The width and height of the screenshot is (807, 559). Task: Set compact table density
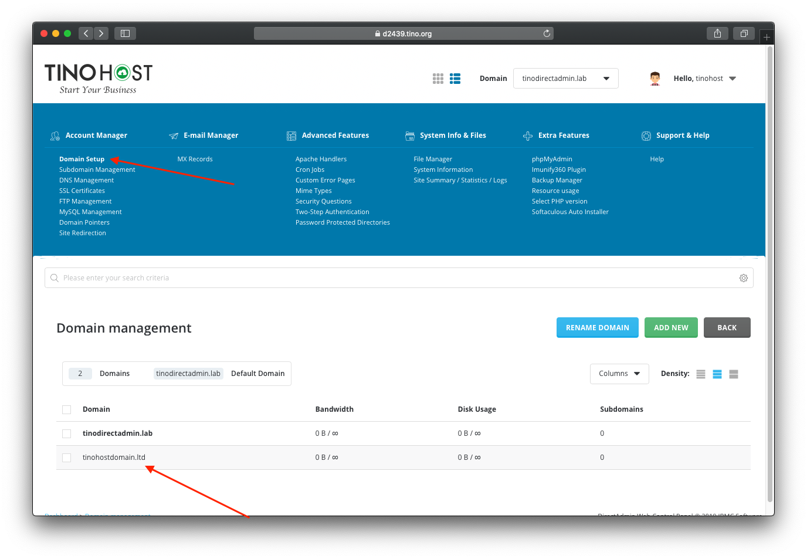click(x=701, y=374)
